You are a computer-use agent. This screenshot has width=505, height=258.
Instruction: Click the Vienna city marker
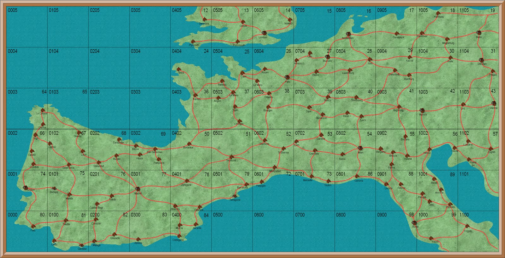pyautogui.click(x=494, y=103)
